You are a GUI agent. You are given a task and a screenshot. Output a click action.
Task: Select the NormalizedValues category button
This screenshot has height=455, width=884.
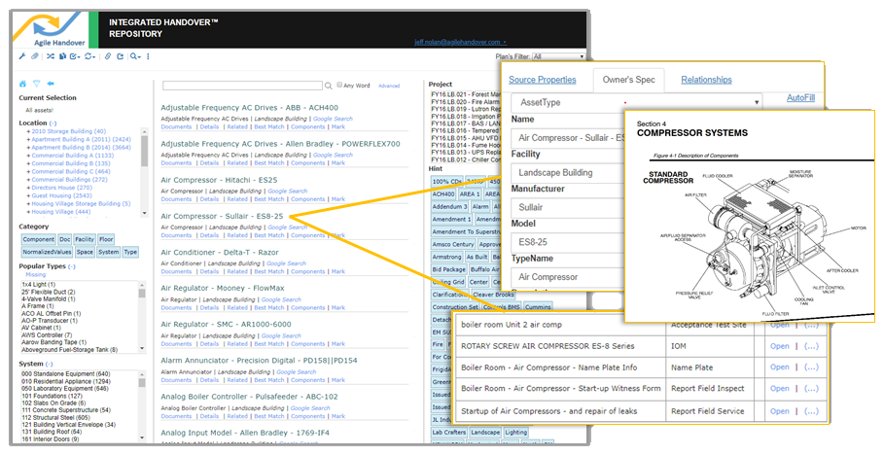(x=48, y=252)
